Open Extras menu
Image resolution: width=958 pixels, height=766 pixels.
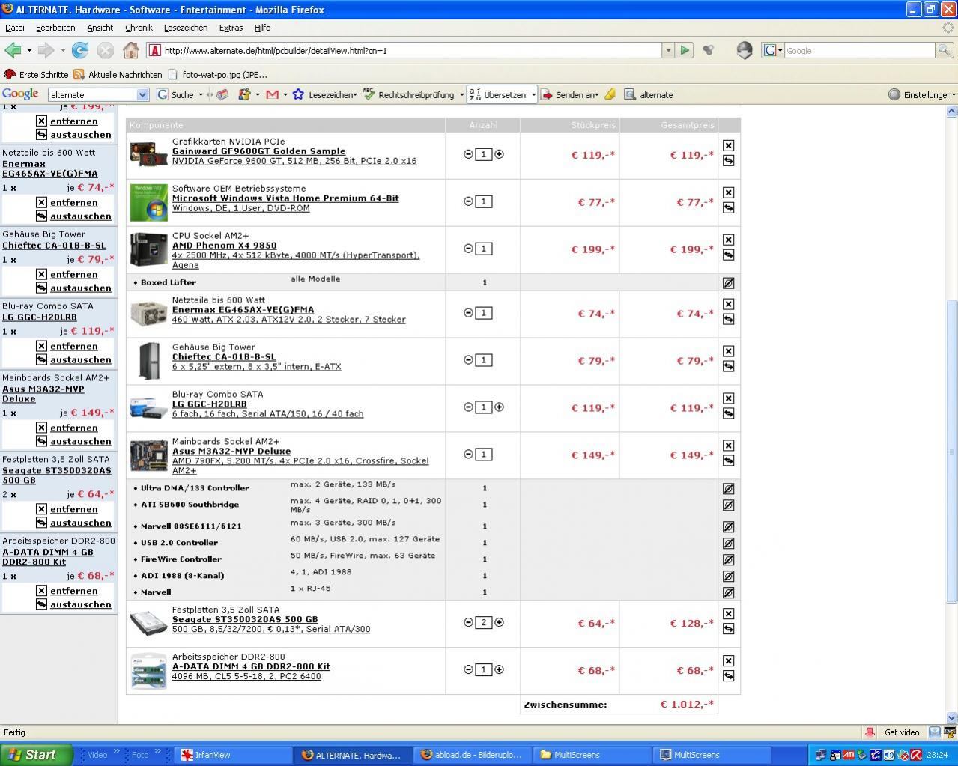[x=231, y=28]
